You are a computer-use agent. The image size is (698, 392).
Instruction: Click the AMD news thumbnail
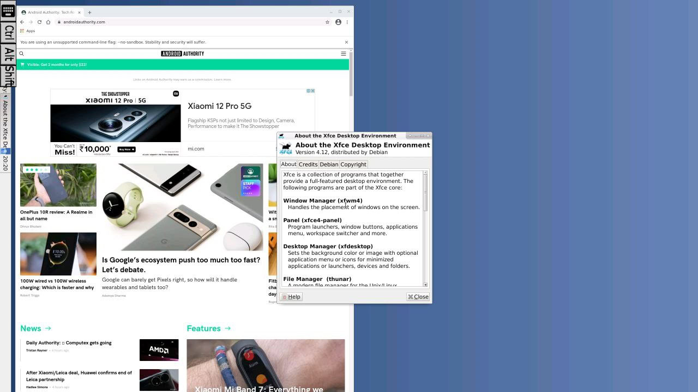tap(159, 350)
